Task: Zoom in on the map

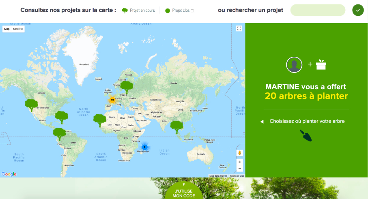Action: (239, 162)
